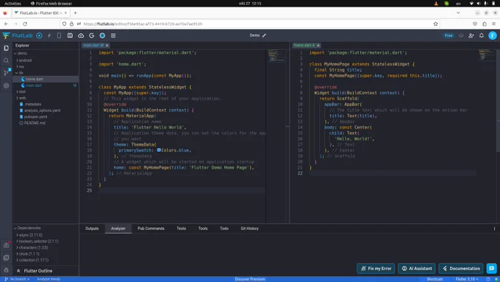Viewport: 500px width, 282px height.
Task: Click the bug debug sidebar icon
Action: [6, 270]
